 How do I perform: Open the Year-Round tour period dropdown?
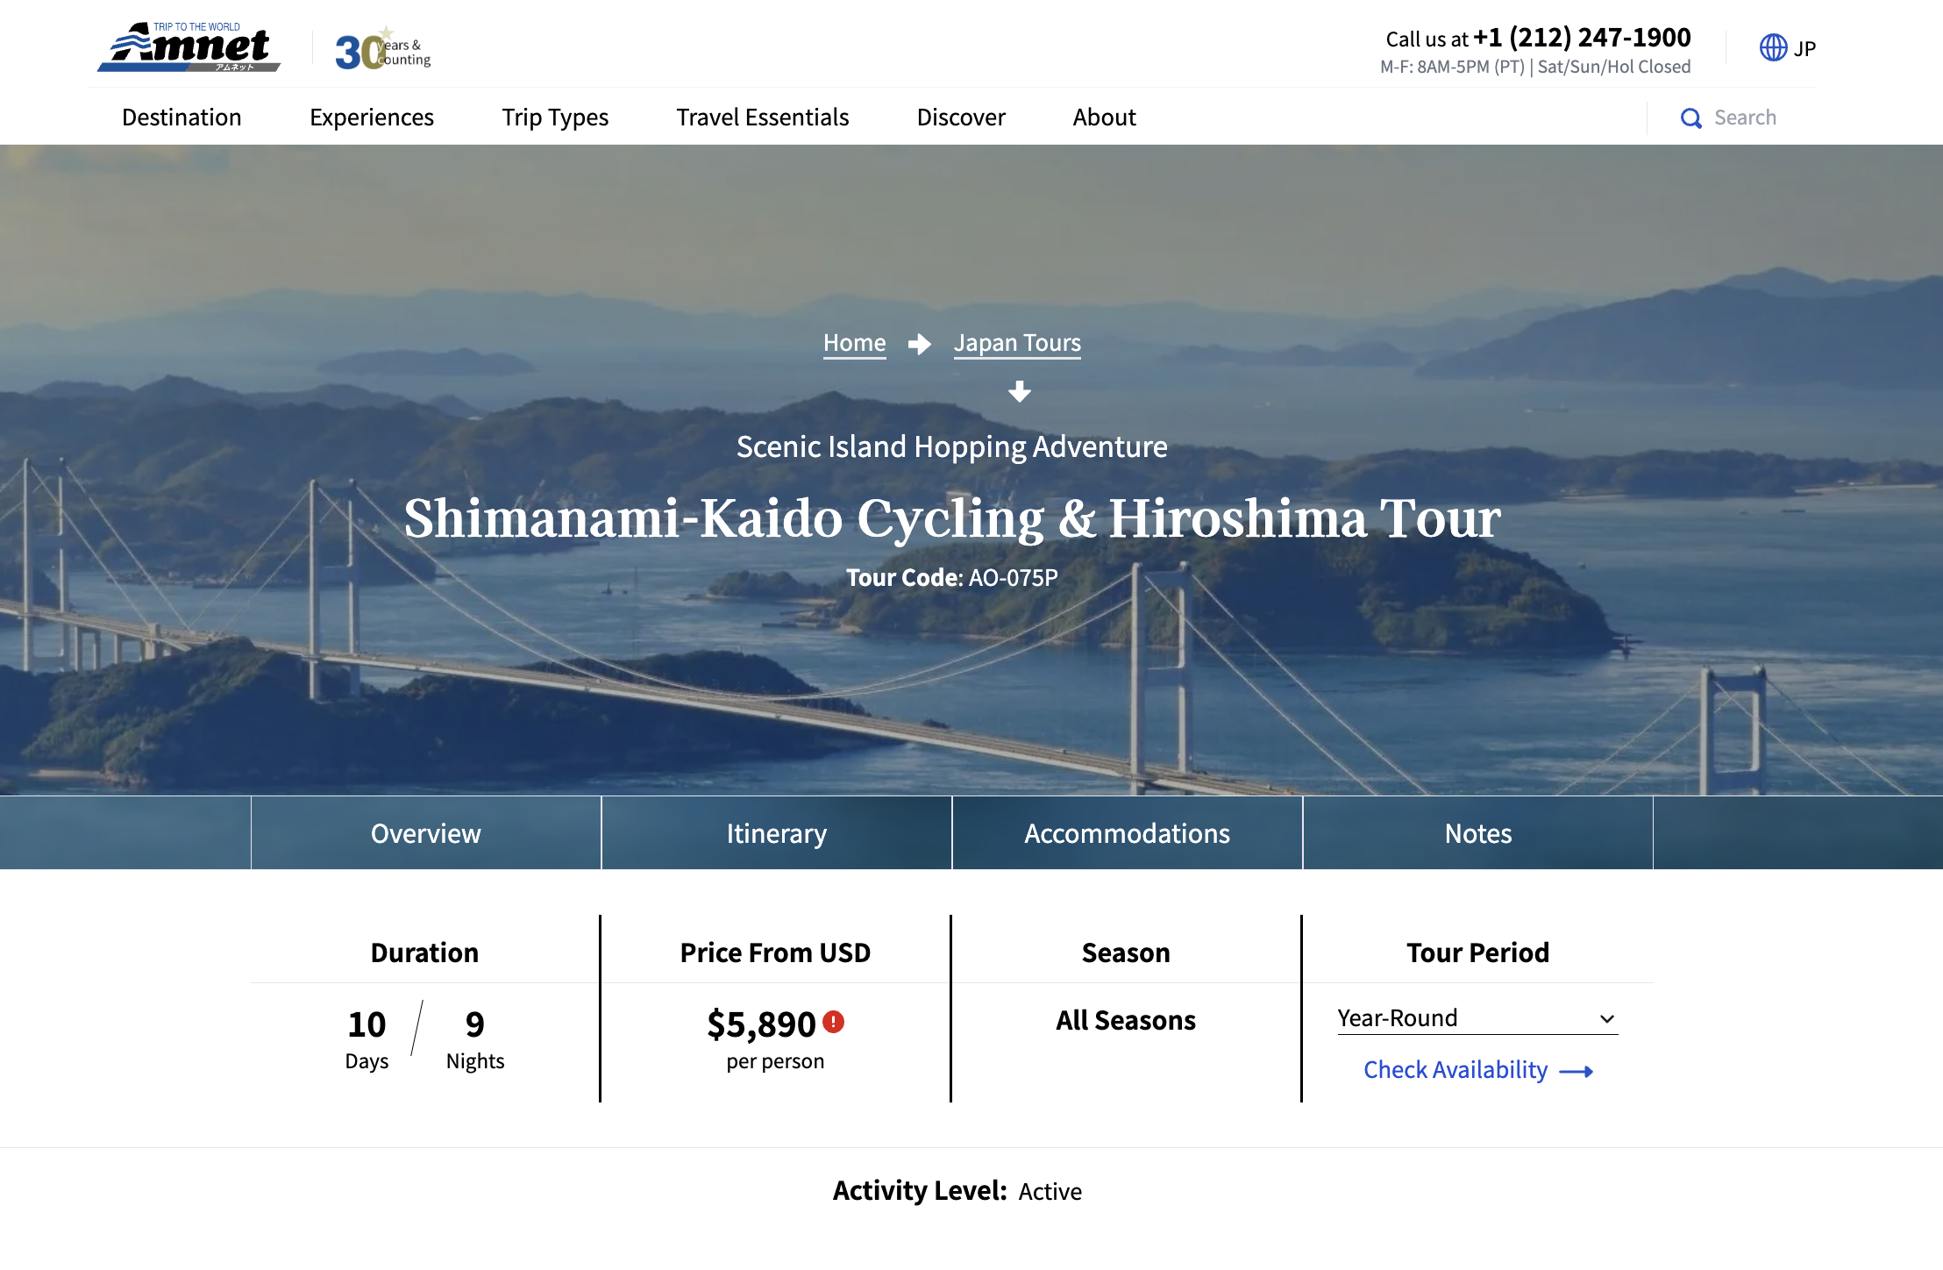coord(1477,1018)
